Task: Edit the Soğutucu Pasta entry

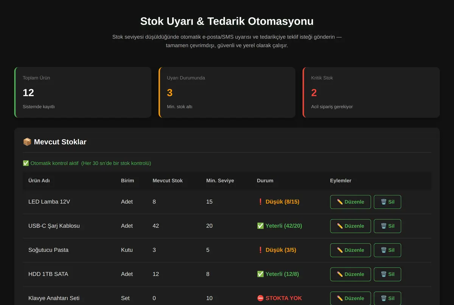Action: pyautogui.click(x=350, y=250)
